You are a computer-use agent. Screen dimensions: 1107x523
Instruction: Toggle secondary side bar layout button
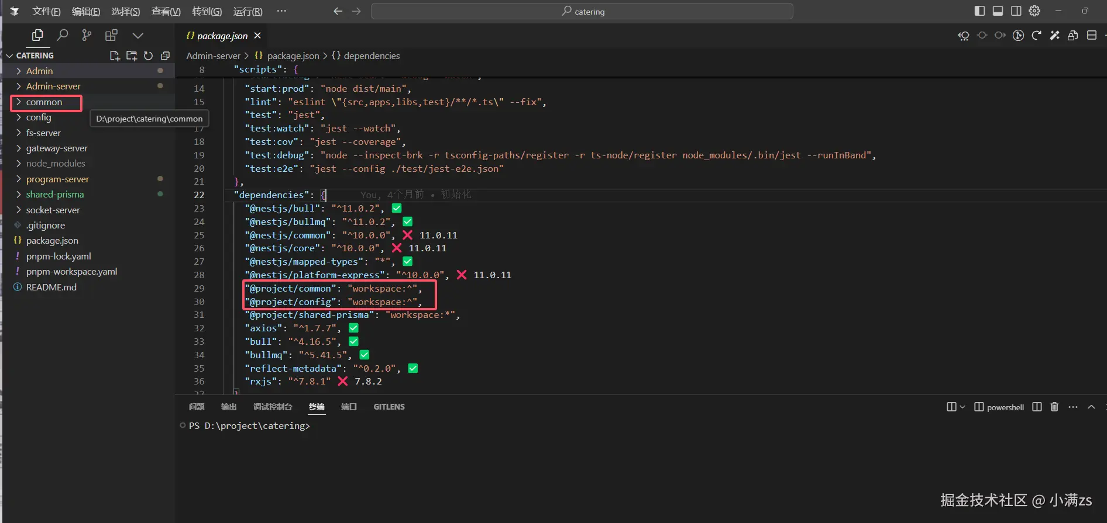click(x=1016, y=11)
